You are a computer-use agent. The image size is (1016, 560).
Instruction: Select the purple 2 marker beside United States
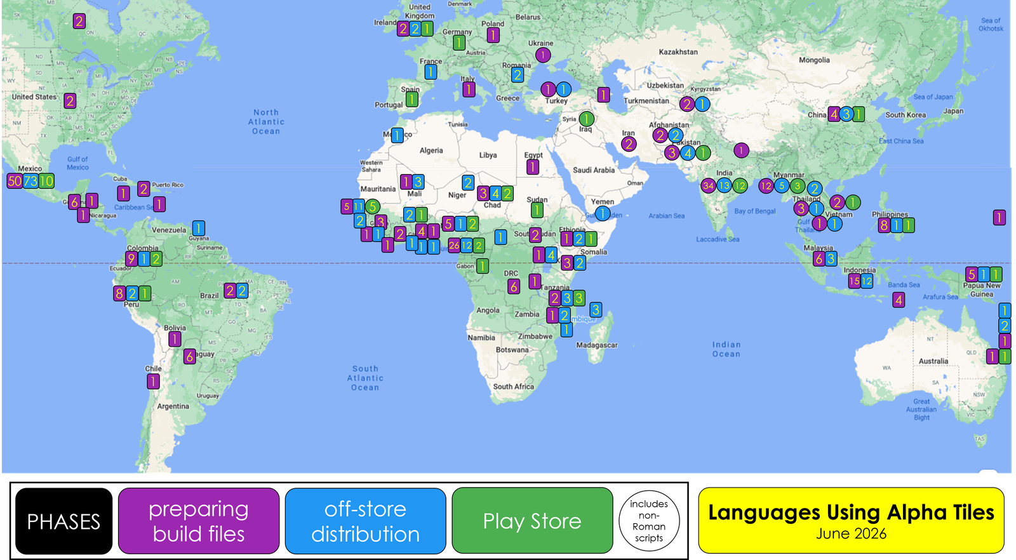70,100
